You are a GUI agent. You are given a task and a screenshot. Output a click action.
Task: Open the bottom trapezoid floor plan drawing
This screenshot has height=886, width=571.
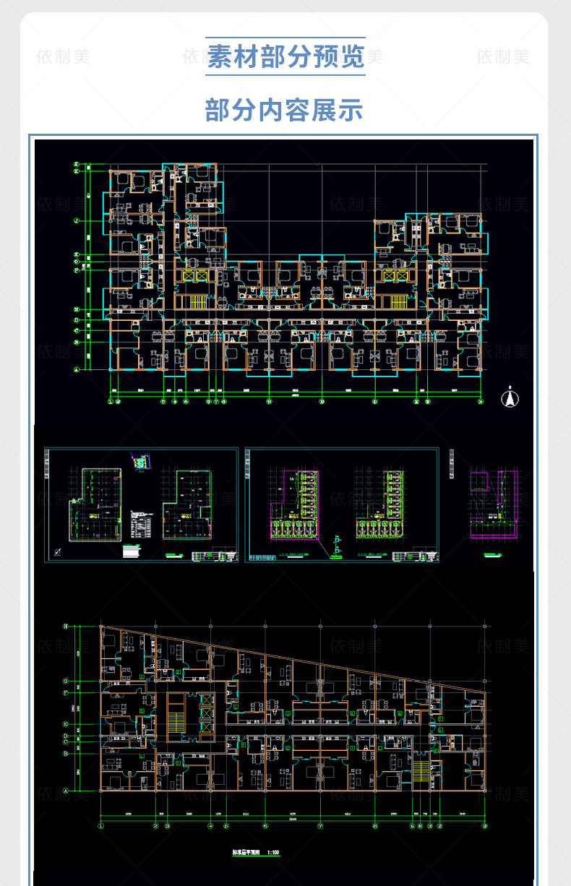pos(275,726)
